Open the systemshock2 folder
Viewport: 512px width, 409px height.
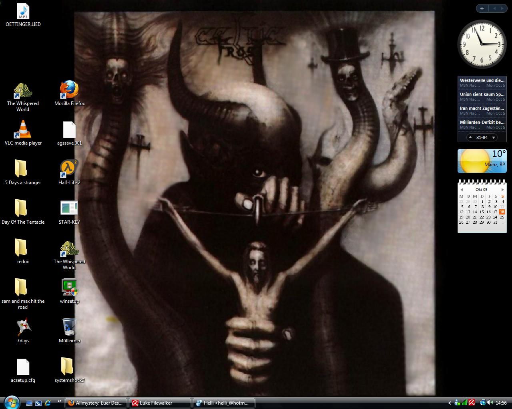67,366
